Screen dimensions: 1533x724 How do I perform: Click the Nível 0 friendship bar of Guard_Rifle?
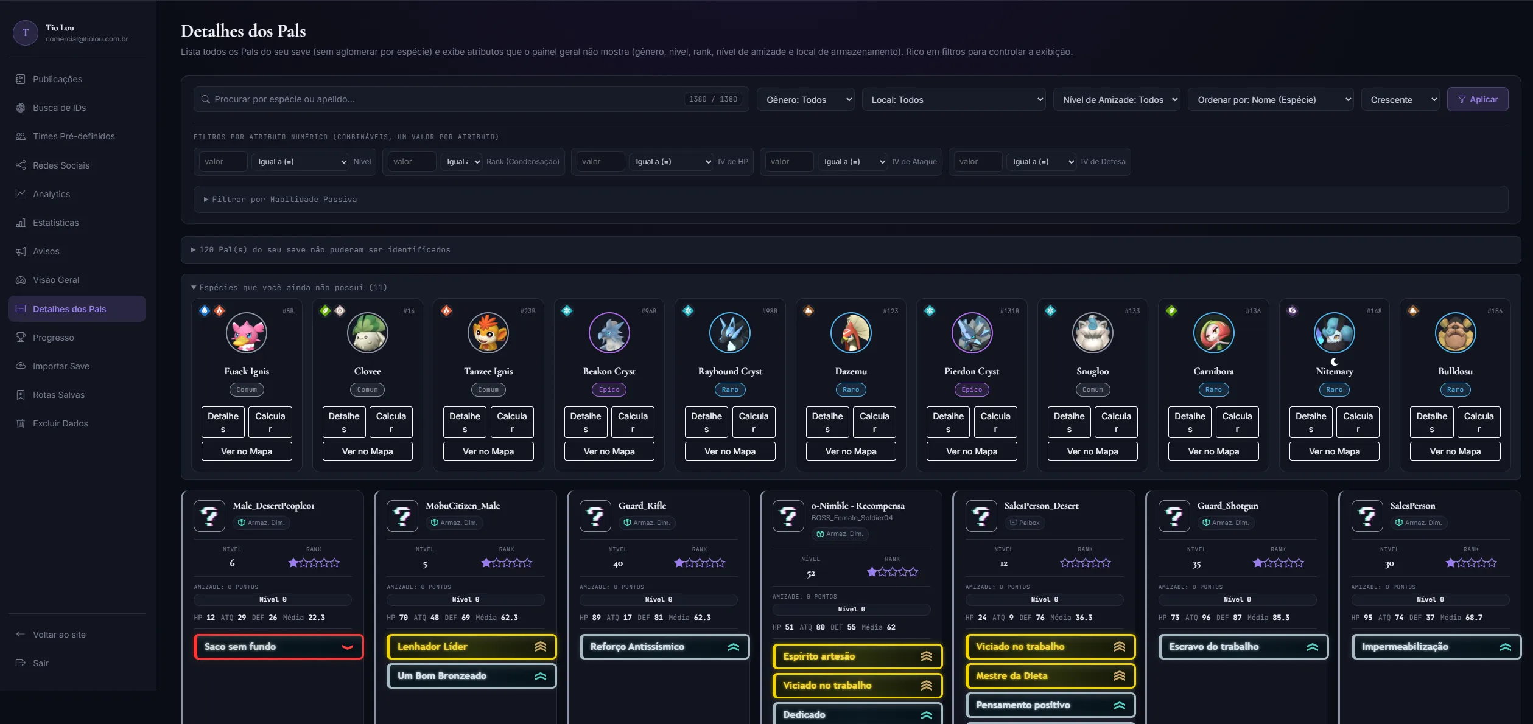(x=659, y=599)
